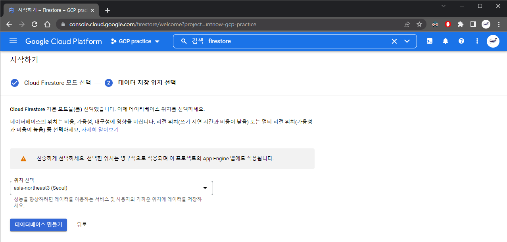Toggle the browser side panel
This screenshot has width=507, height=242.
coord(473,24)
